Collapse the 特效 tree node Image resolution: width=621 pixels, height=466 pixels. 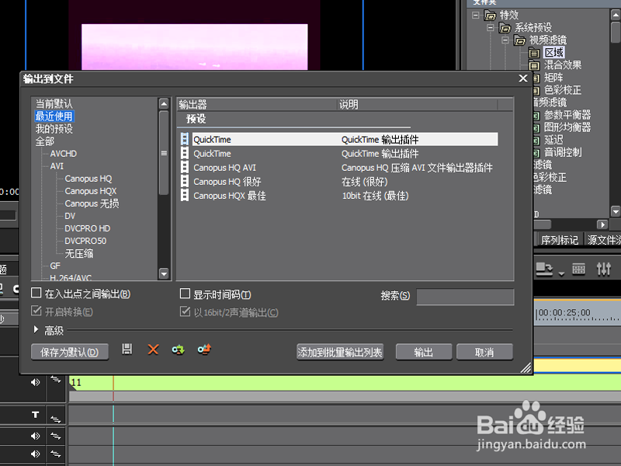pyautogui.click(x=475, y=16)
